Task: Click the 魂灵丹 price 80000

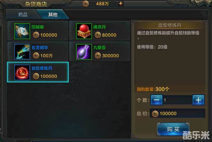Action: tap(109, 35)
